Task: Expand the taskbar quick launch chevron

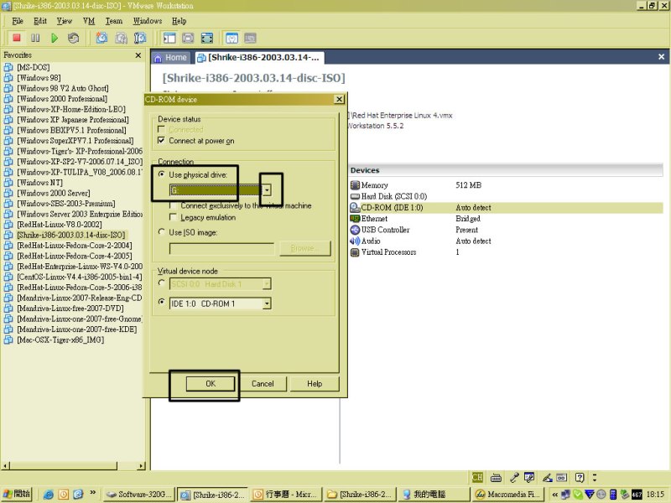Action: (x=93, y=493)
